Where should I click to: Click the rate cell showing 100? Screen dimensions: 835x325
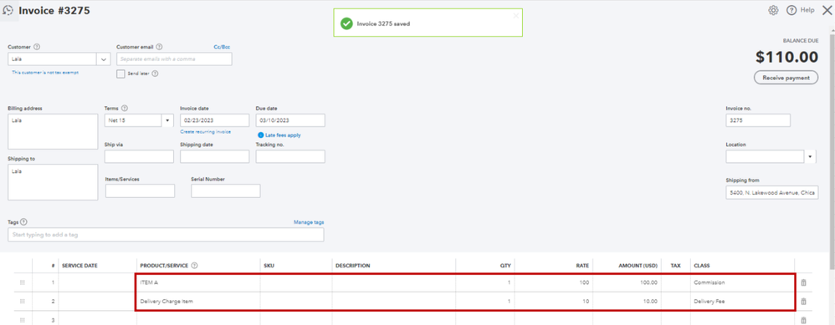pos(553,282)
